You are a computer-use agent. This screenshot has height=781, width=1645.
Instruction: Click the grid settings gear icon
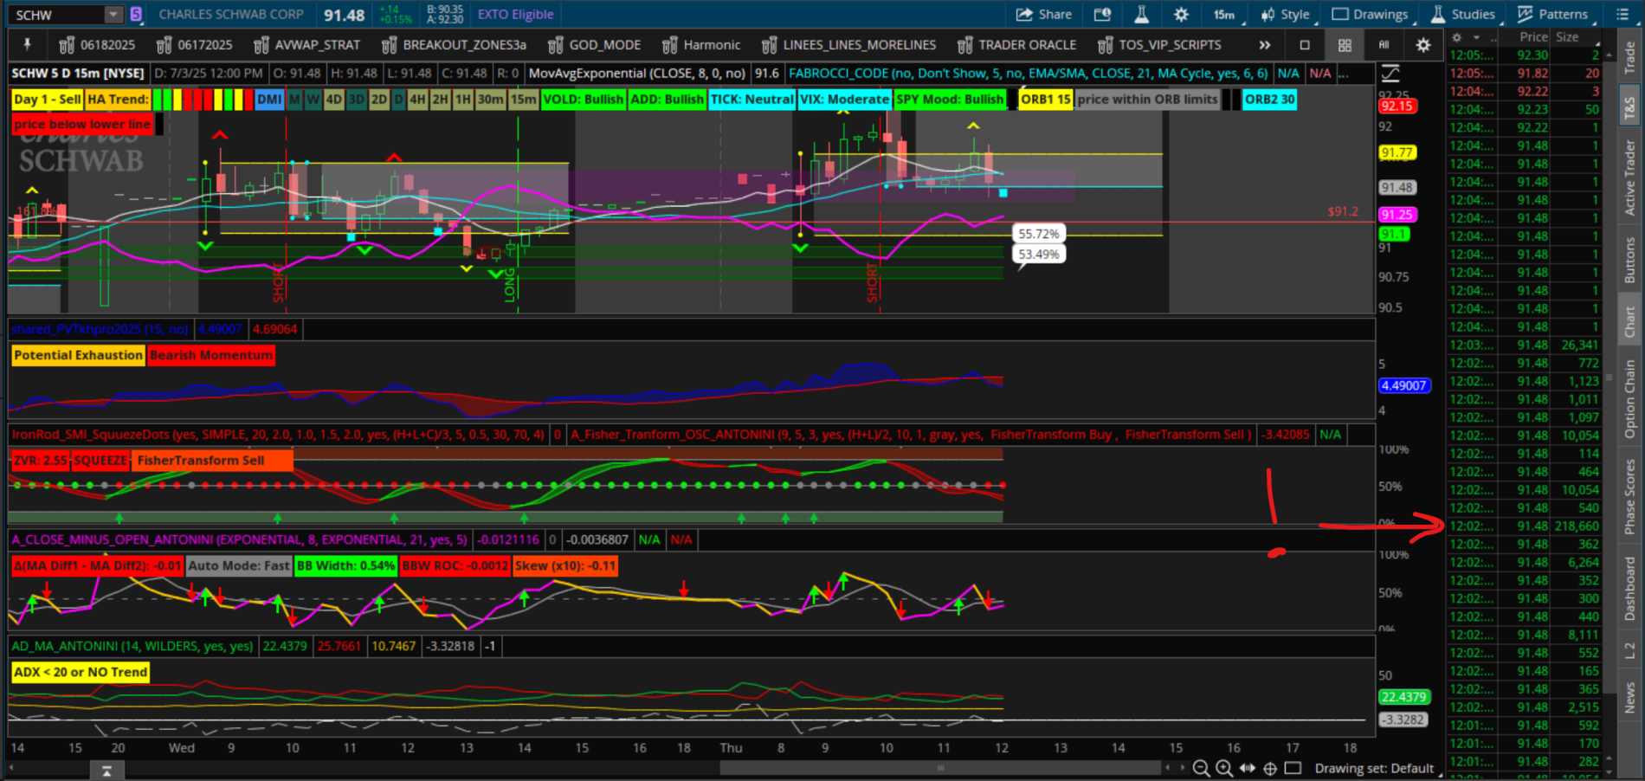1423,45
